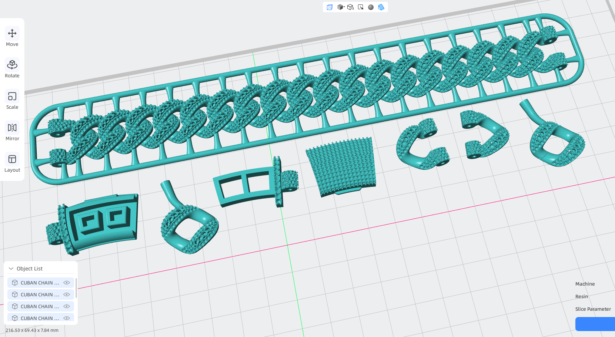Click the cube with magnifier icon
Image resolution: width=615 pixels, height=337 pixels.
351,7
